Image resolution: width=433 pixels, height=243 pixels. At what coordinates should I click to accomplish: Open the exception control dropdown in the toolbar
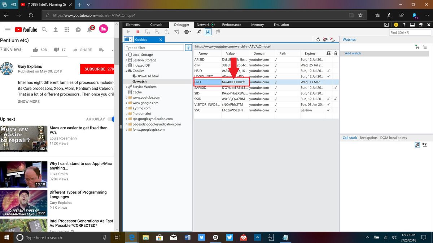(187, 32)
